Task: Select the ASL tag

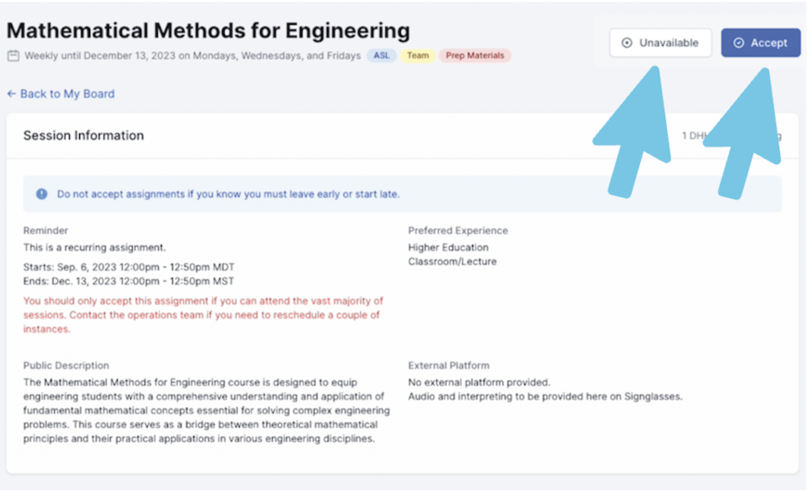Action: point(381,56)
